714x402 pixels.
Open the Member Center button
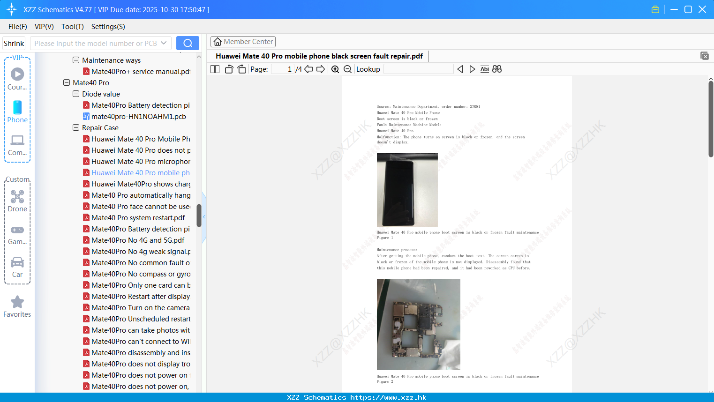point(243,42)
